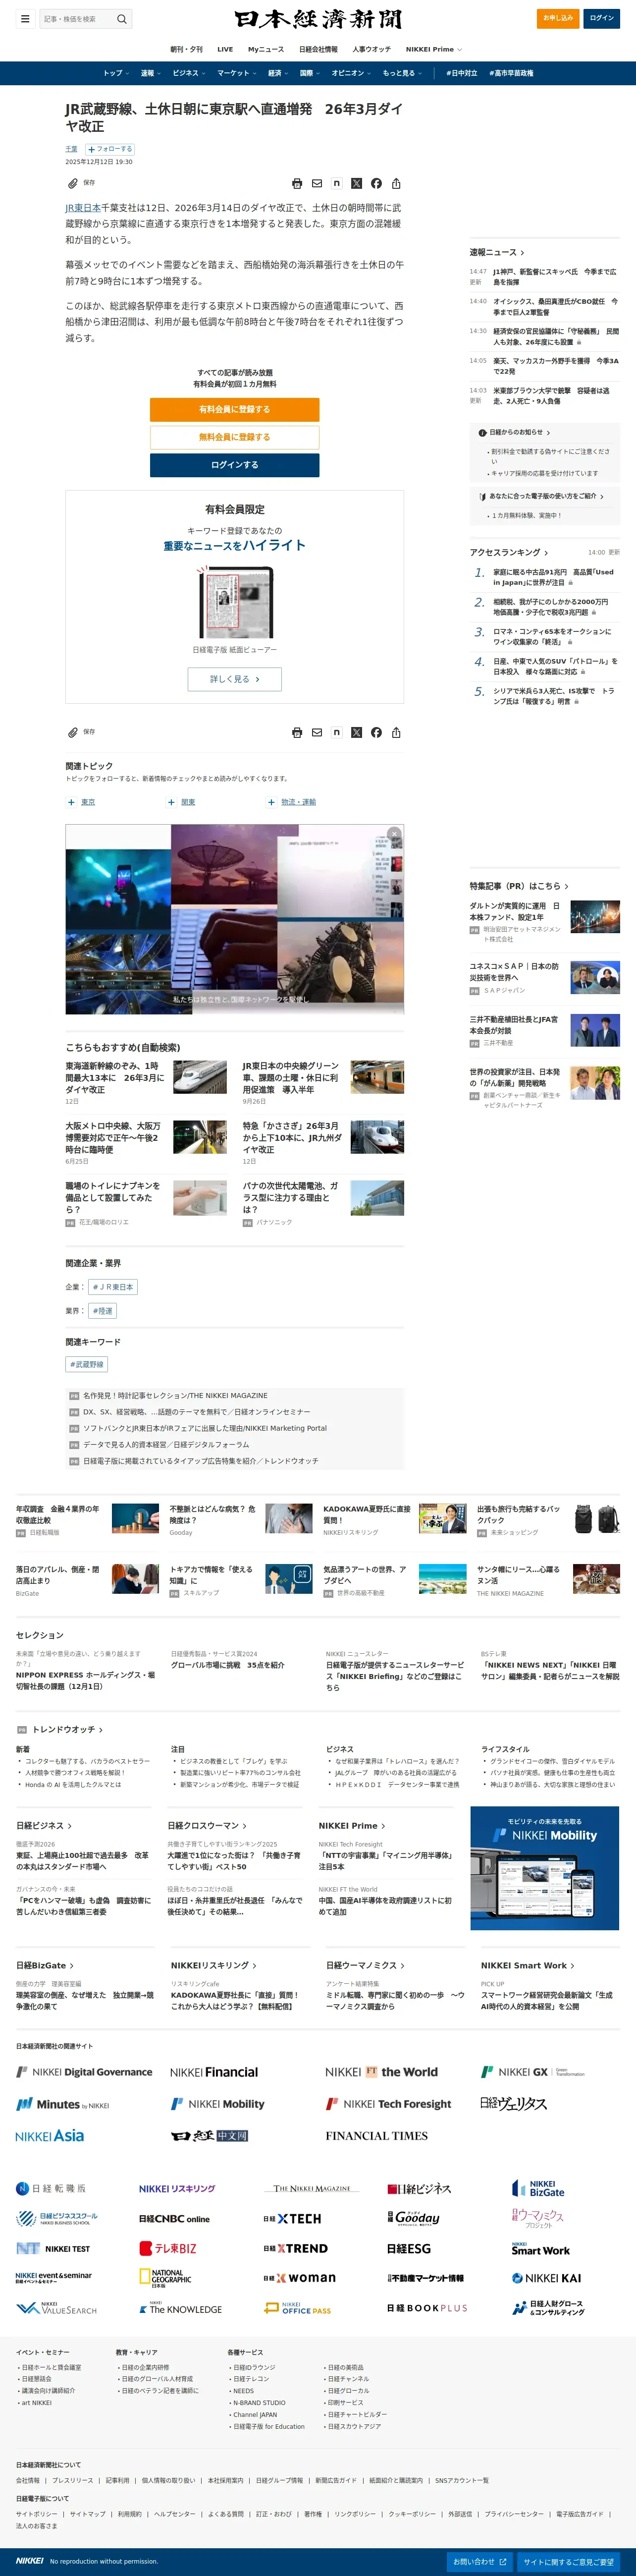Open the NIKKEI Prime dropdown in the header
This screenshot has height=2576, width=636.
pyautogui.click(x=433, y=49)
